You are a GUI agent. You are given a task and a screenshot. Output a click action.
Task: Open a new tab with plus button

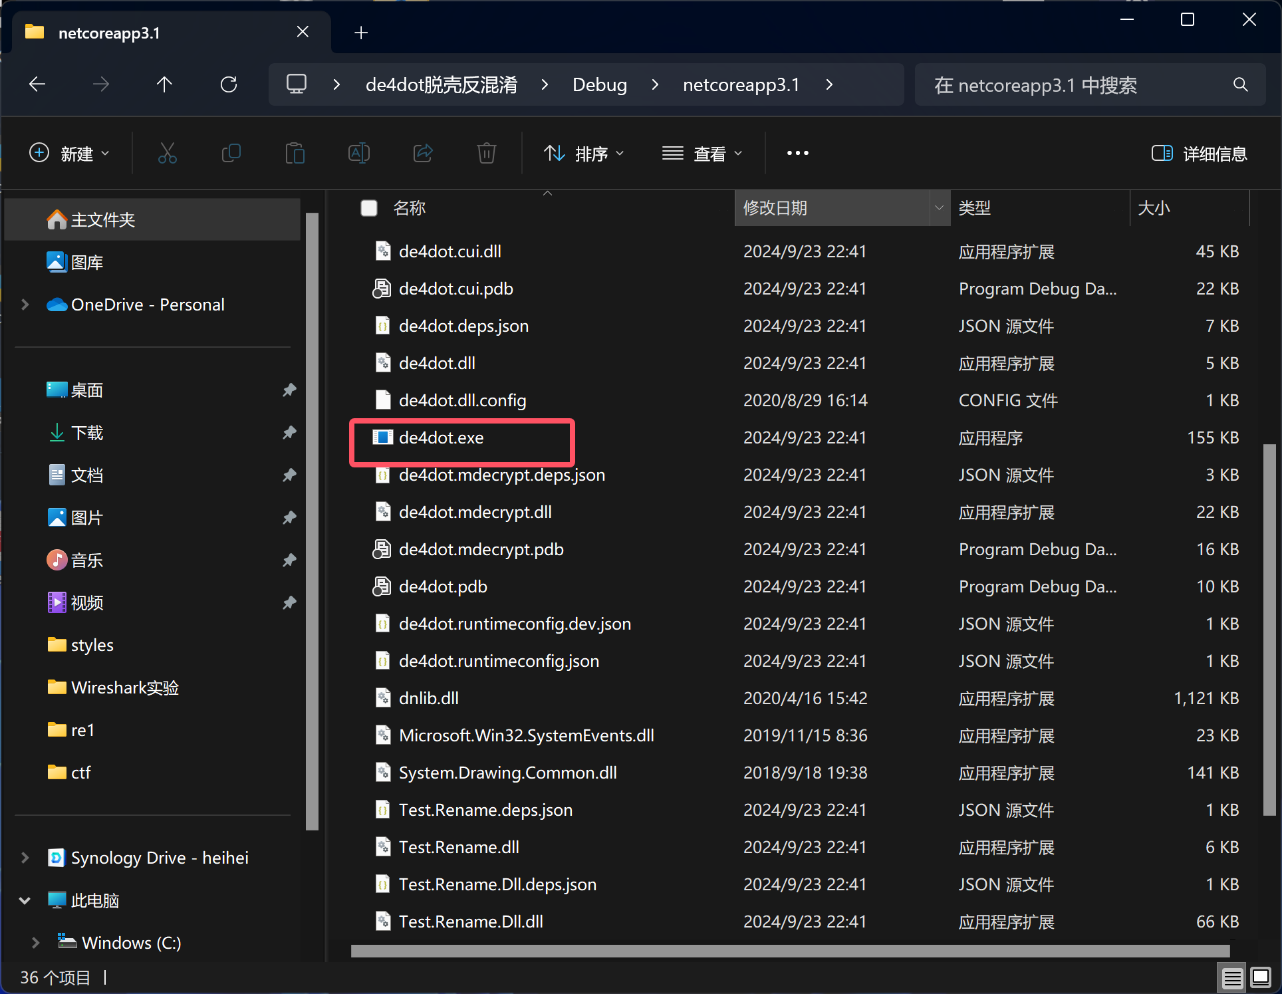pos(361,33)
